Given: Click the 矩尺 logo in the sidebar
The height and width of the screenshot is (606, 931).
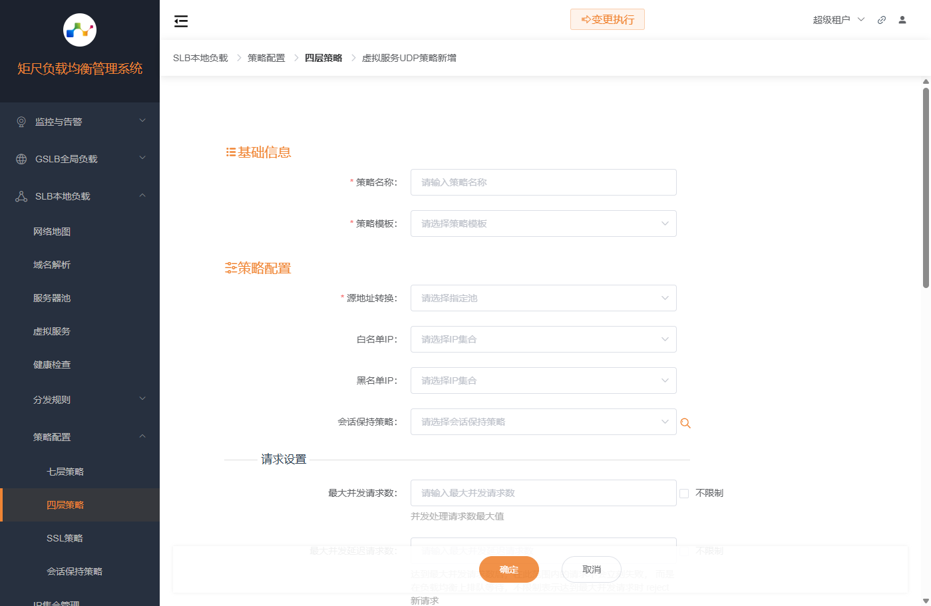Looking at the screenshot, I should tap(79, 29).
